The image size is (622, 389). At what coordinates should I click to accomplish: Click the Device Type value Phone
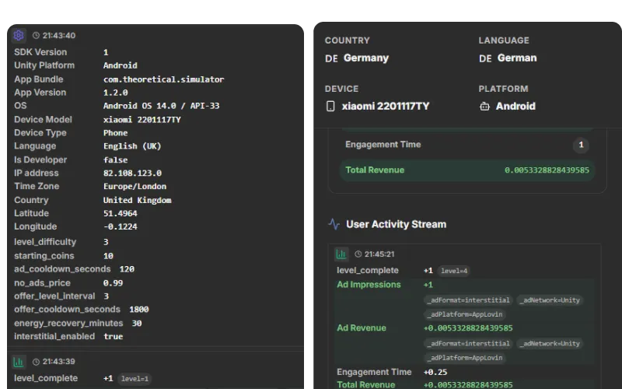[115, 133]
